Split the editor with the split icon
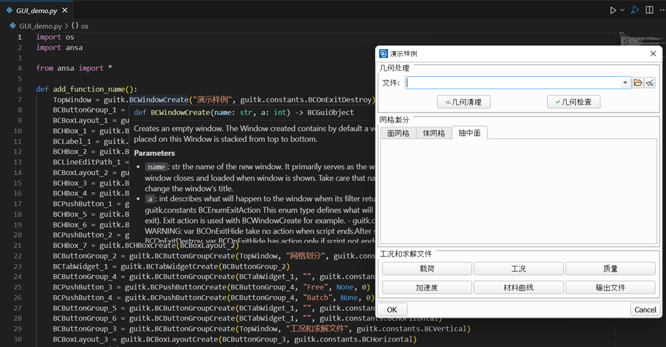666x347 pixels. (650, 10)
